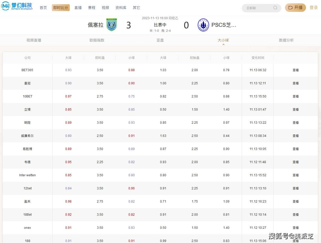Click the PSCS芝 club badge
Screen dimensions: 321x243
click(x=203, y=25)
